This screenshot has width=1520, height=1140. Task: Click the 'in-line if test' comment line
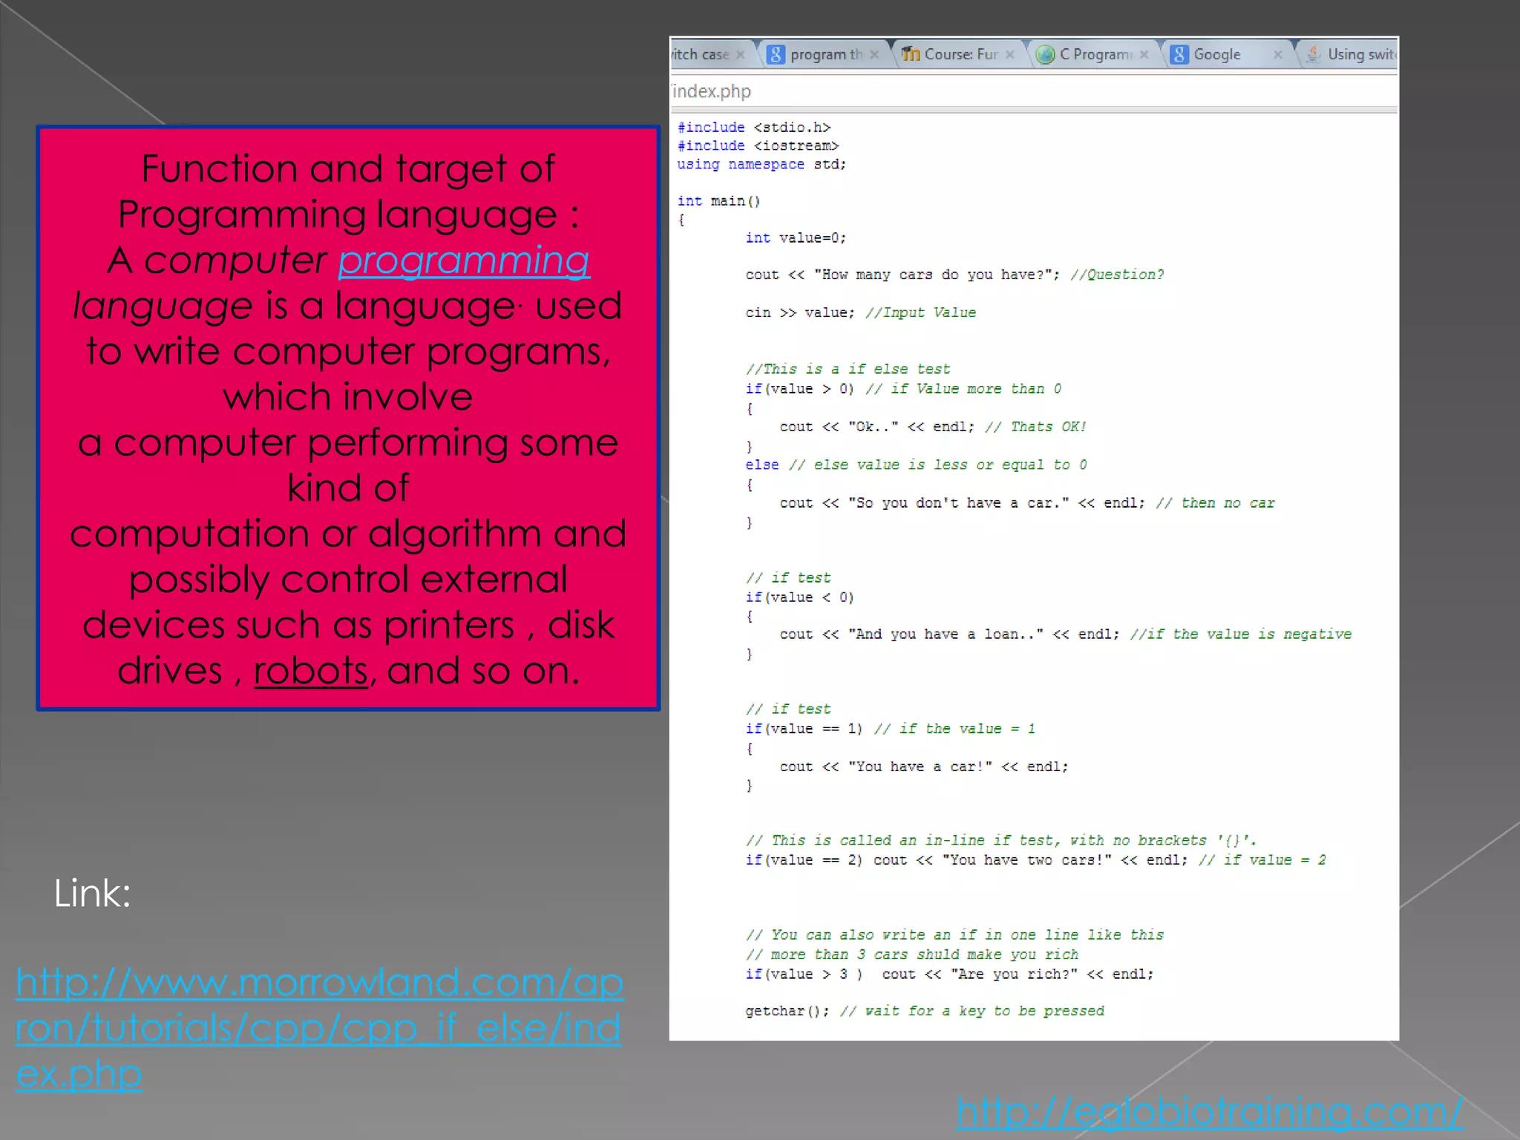click(1001, 840)
